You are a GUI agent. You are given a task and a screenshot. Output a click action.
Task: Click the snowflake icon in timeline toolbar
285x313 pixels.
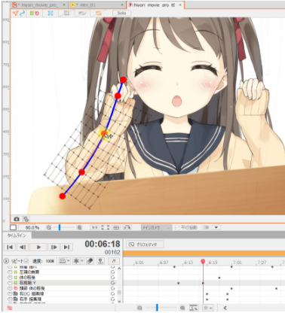click(76, 261)
